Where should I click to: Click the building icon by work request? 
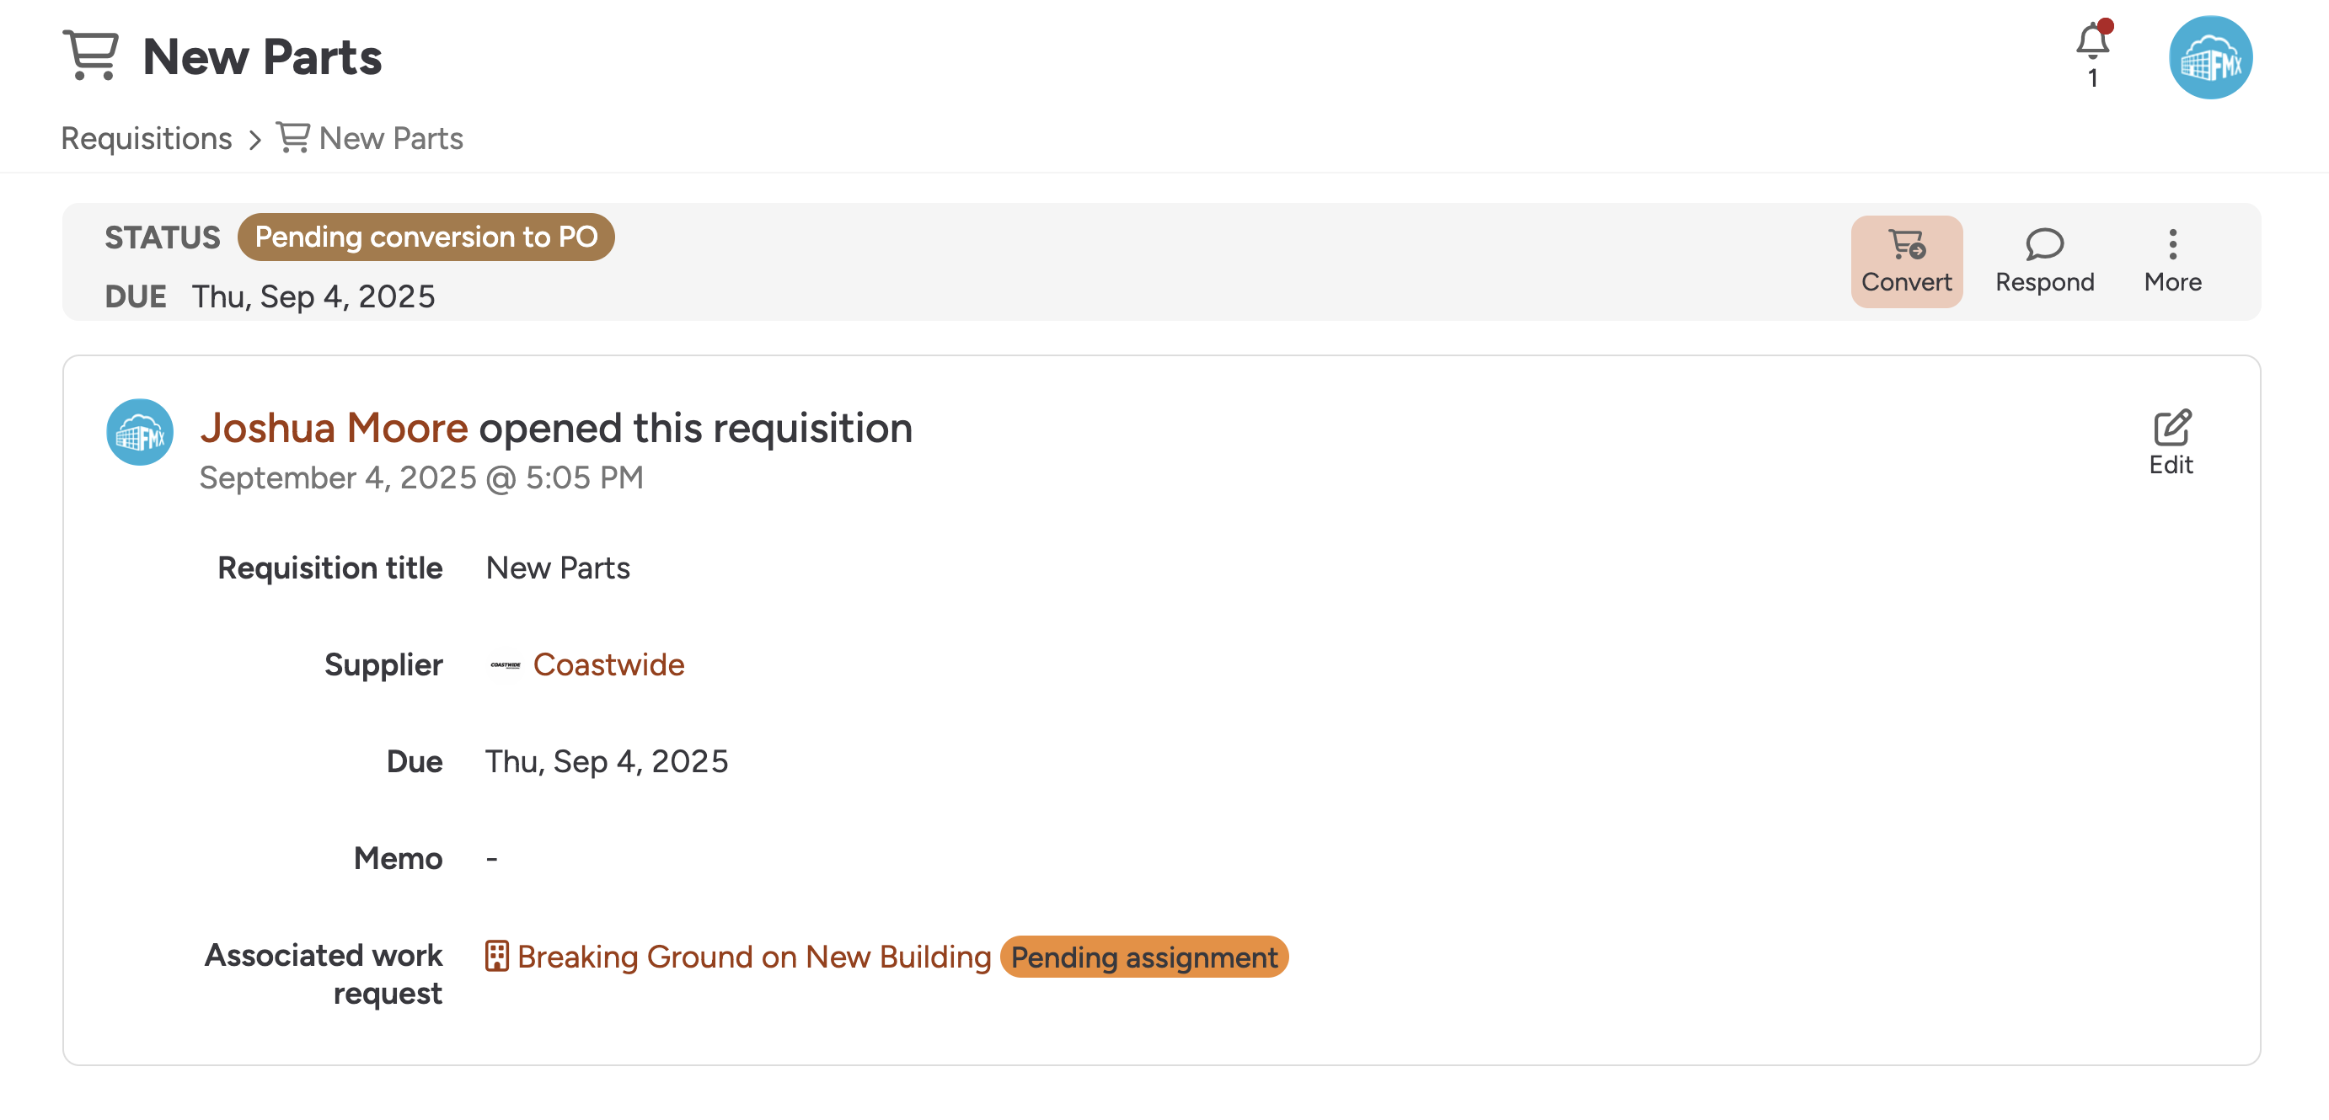(x=497, y=956)
